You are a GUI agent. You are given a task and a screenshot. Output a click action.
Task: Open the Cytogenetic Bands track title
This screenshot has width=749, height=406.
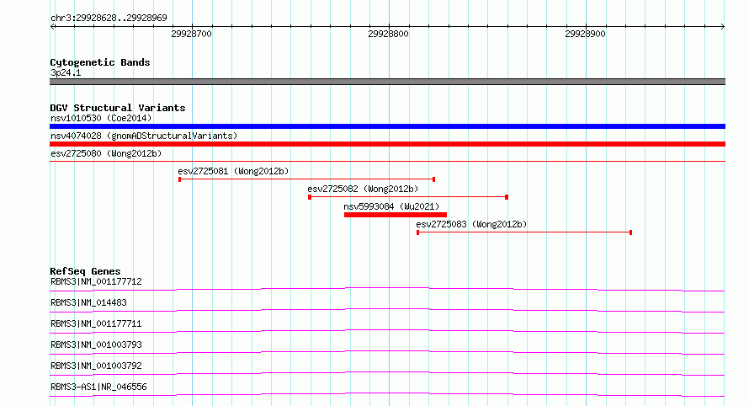click(100, 62)
